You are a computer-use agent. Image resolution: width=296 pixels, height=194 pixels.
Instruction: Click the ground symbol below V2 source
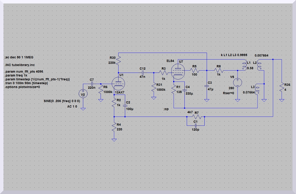pyautogui.click(x=83, y=109)
